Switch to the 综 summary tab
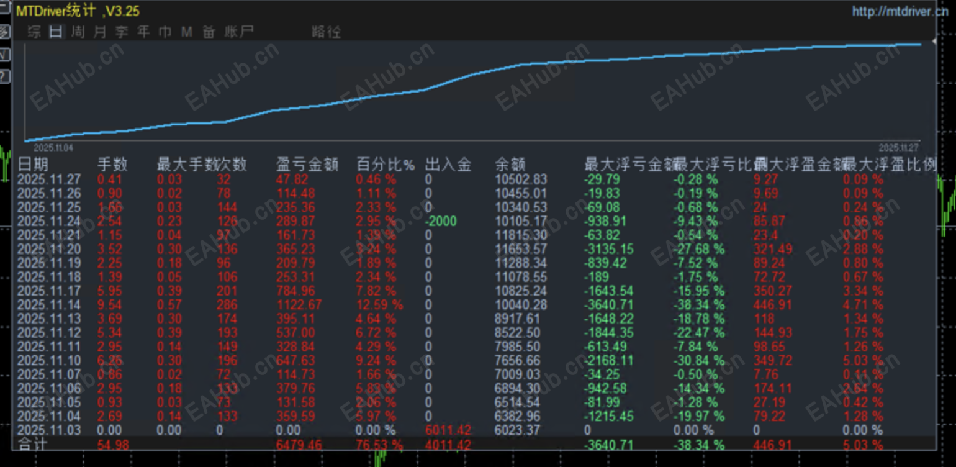 pos(35,32)
